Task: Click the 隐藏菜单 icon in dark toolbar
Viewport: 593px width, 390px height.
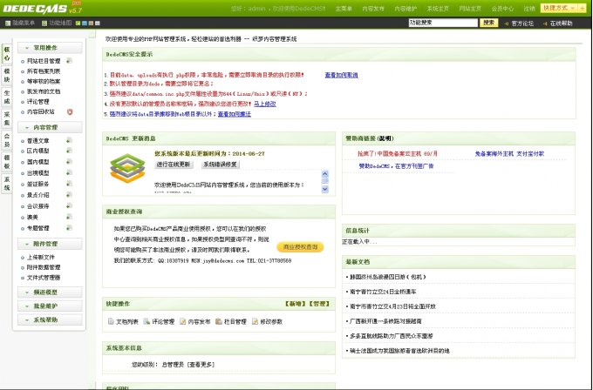Action: pyautogui.click(x=8, y=24)
